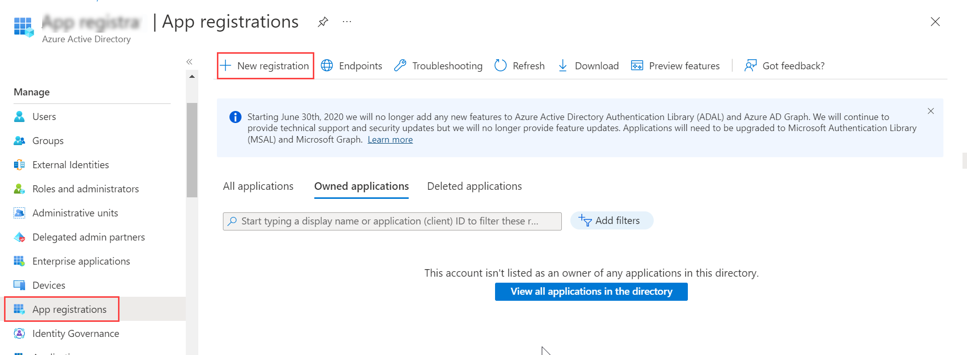The height and width of the screenshot is (355, 967).
Task: Click View all applications in the directory
Action: click(x=591, y=292)
